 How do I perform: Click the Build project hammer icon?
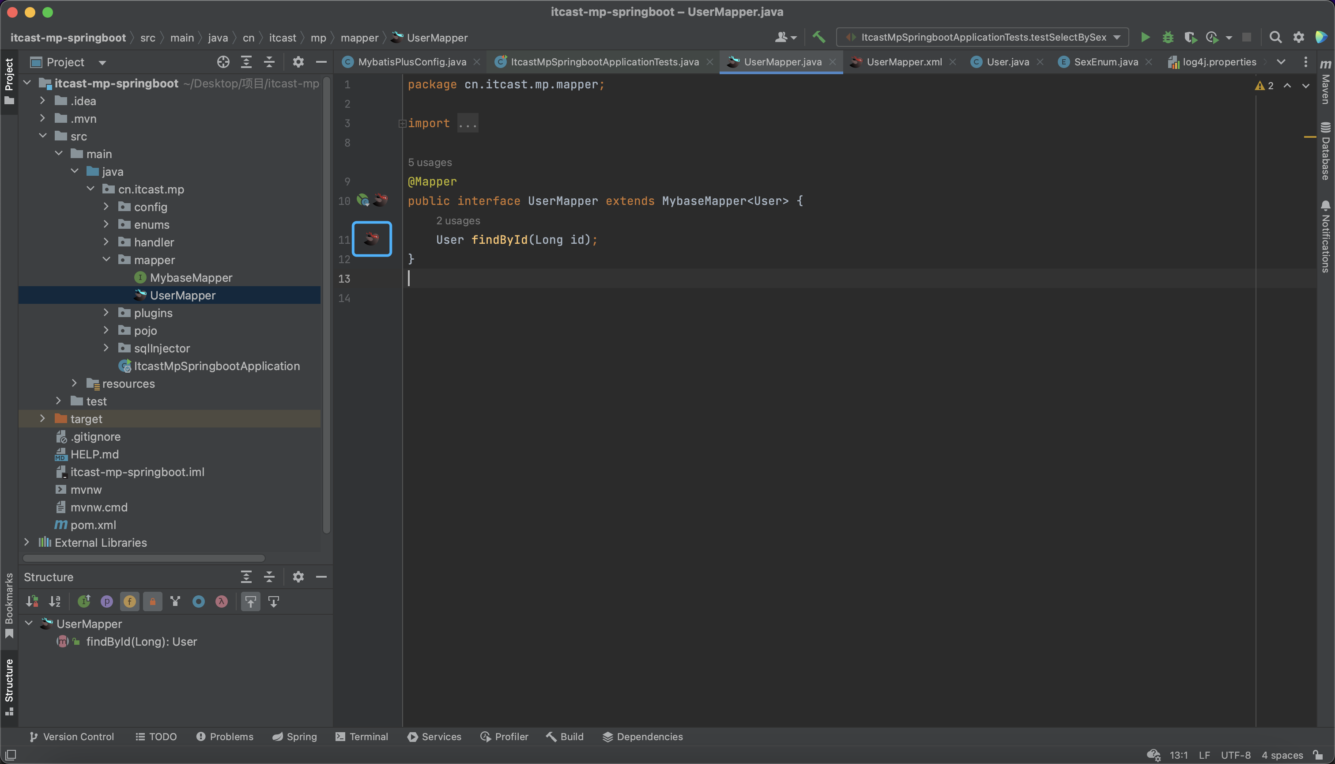tap(818, 37)
